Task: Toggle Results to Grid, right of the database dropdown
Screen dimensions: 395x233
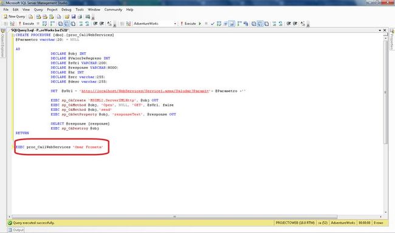Action: 260,24
